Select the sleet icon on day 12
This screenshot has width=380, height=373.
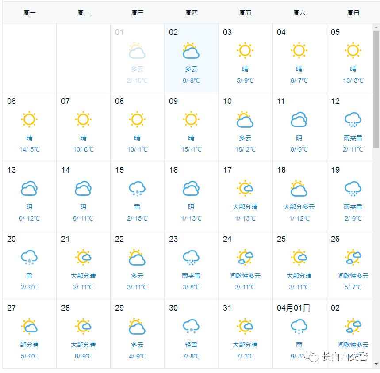click(353, 120)
